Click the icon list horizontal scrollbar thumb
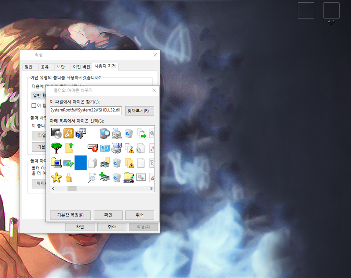 point(72,189)
